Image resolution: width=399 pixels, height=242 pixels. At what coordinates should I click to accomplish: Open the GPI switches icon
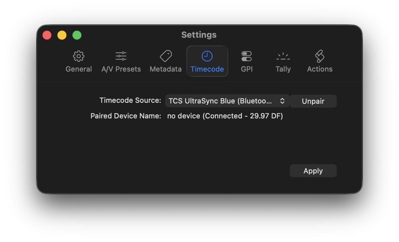(x=246, y=56)
